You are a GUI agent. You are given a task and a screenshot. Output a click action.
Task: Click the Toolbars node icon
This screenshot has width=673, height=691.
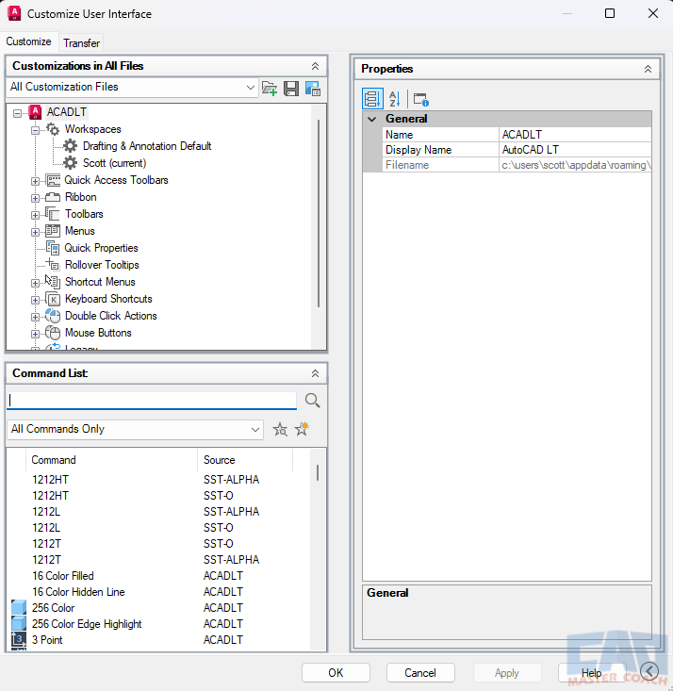(x=53, y=214)
